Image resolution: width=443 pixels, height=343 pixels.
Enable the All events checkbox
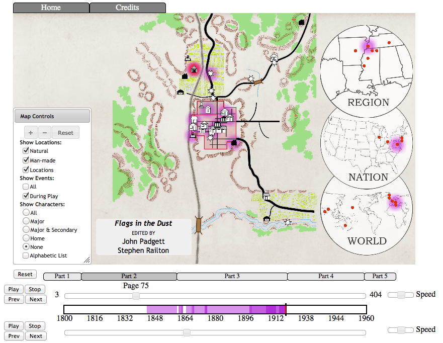point(26,187)
